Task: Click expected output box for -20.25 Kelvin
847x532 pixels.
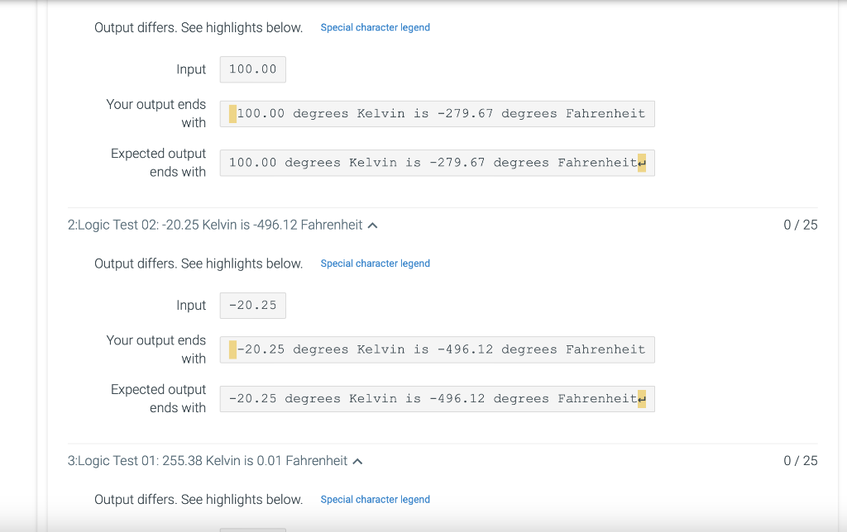Action: point(437,399)
